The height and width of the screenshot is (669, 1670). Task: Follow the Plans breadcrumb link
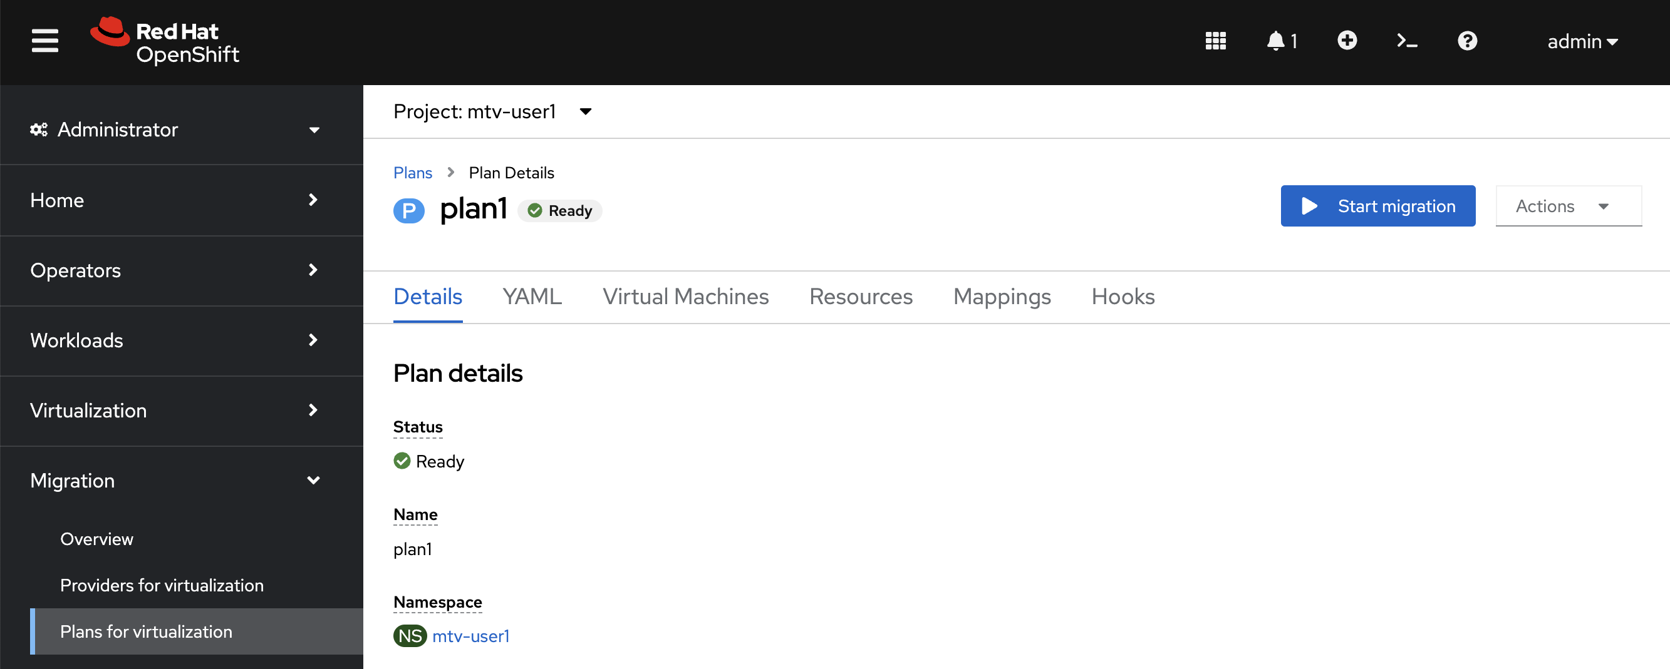point(412,172)
